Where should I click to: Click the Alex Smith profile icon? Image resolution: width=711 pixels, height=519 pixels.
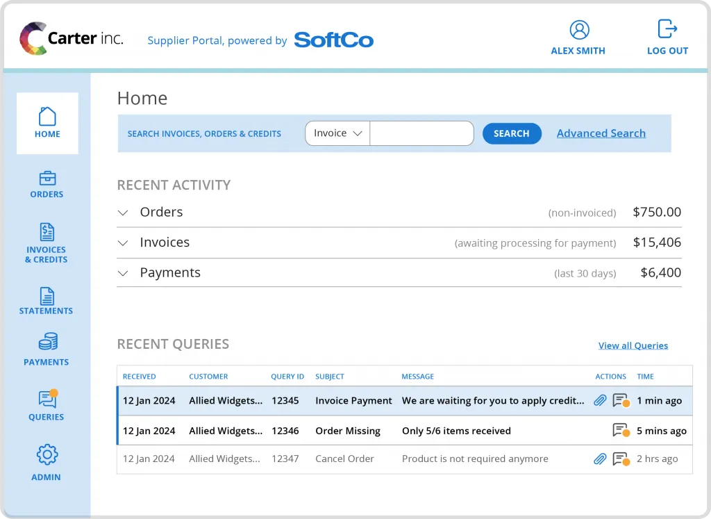[x=579, y=30]
